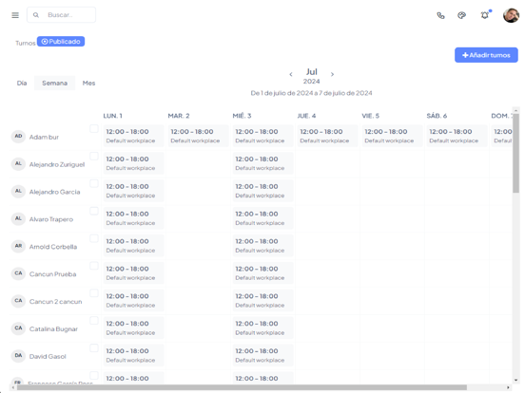Tick the checkbox for Adam bur
Viewport: 525px width, 393px height.
coord(94,129)
